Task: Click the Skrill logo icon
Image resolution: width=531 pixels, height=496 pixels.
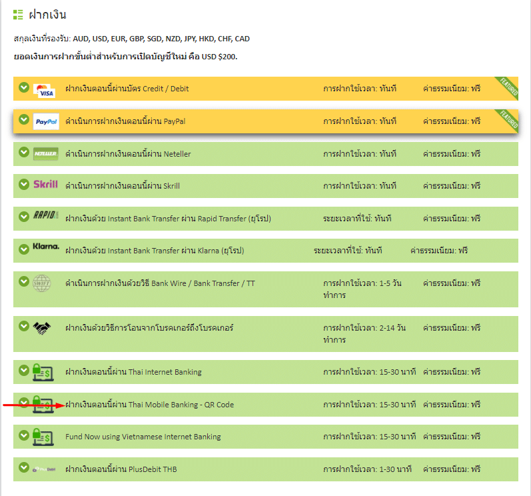Action: (45, 185)
